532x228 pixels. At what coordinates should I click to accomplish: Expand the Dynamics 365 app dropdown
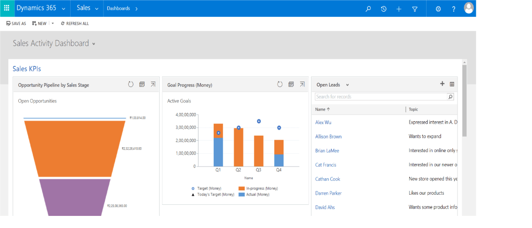pos(63,9)
